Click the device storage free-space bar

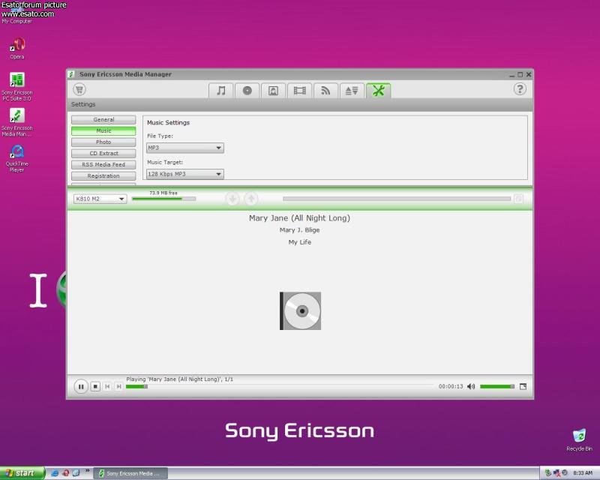click(x=163, y=199)
